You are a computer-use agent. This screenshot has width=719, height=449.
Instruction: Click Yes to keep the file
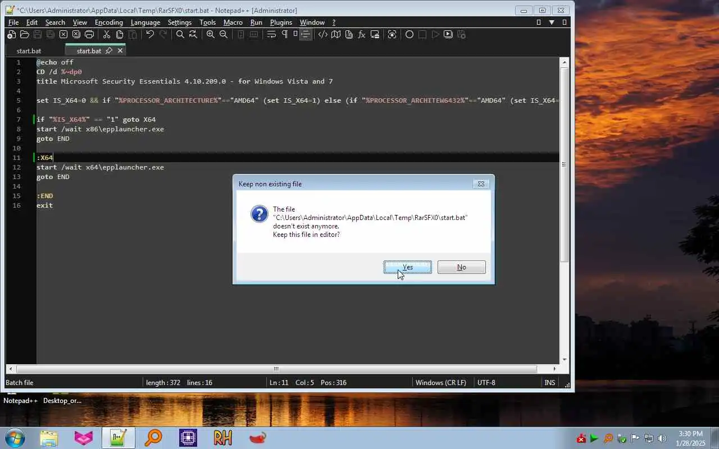point(408,267)
